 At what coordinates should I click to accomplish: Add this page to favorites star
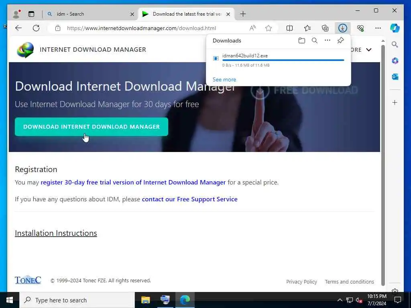(269, 28)
